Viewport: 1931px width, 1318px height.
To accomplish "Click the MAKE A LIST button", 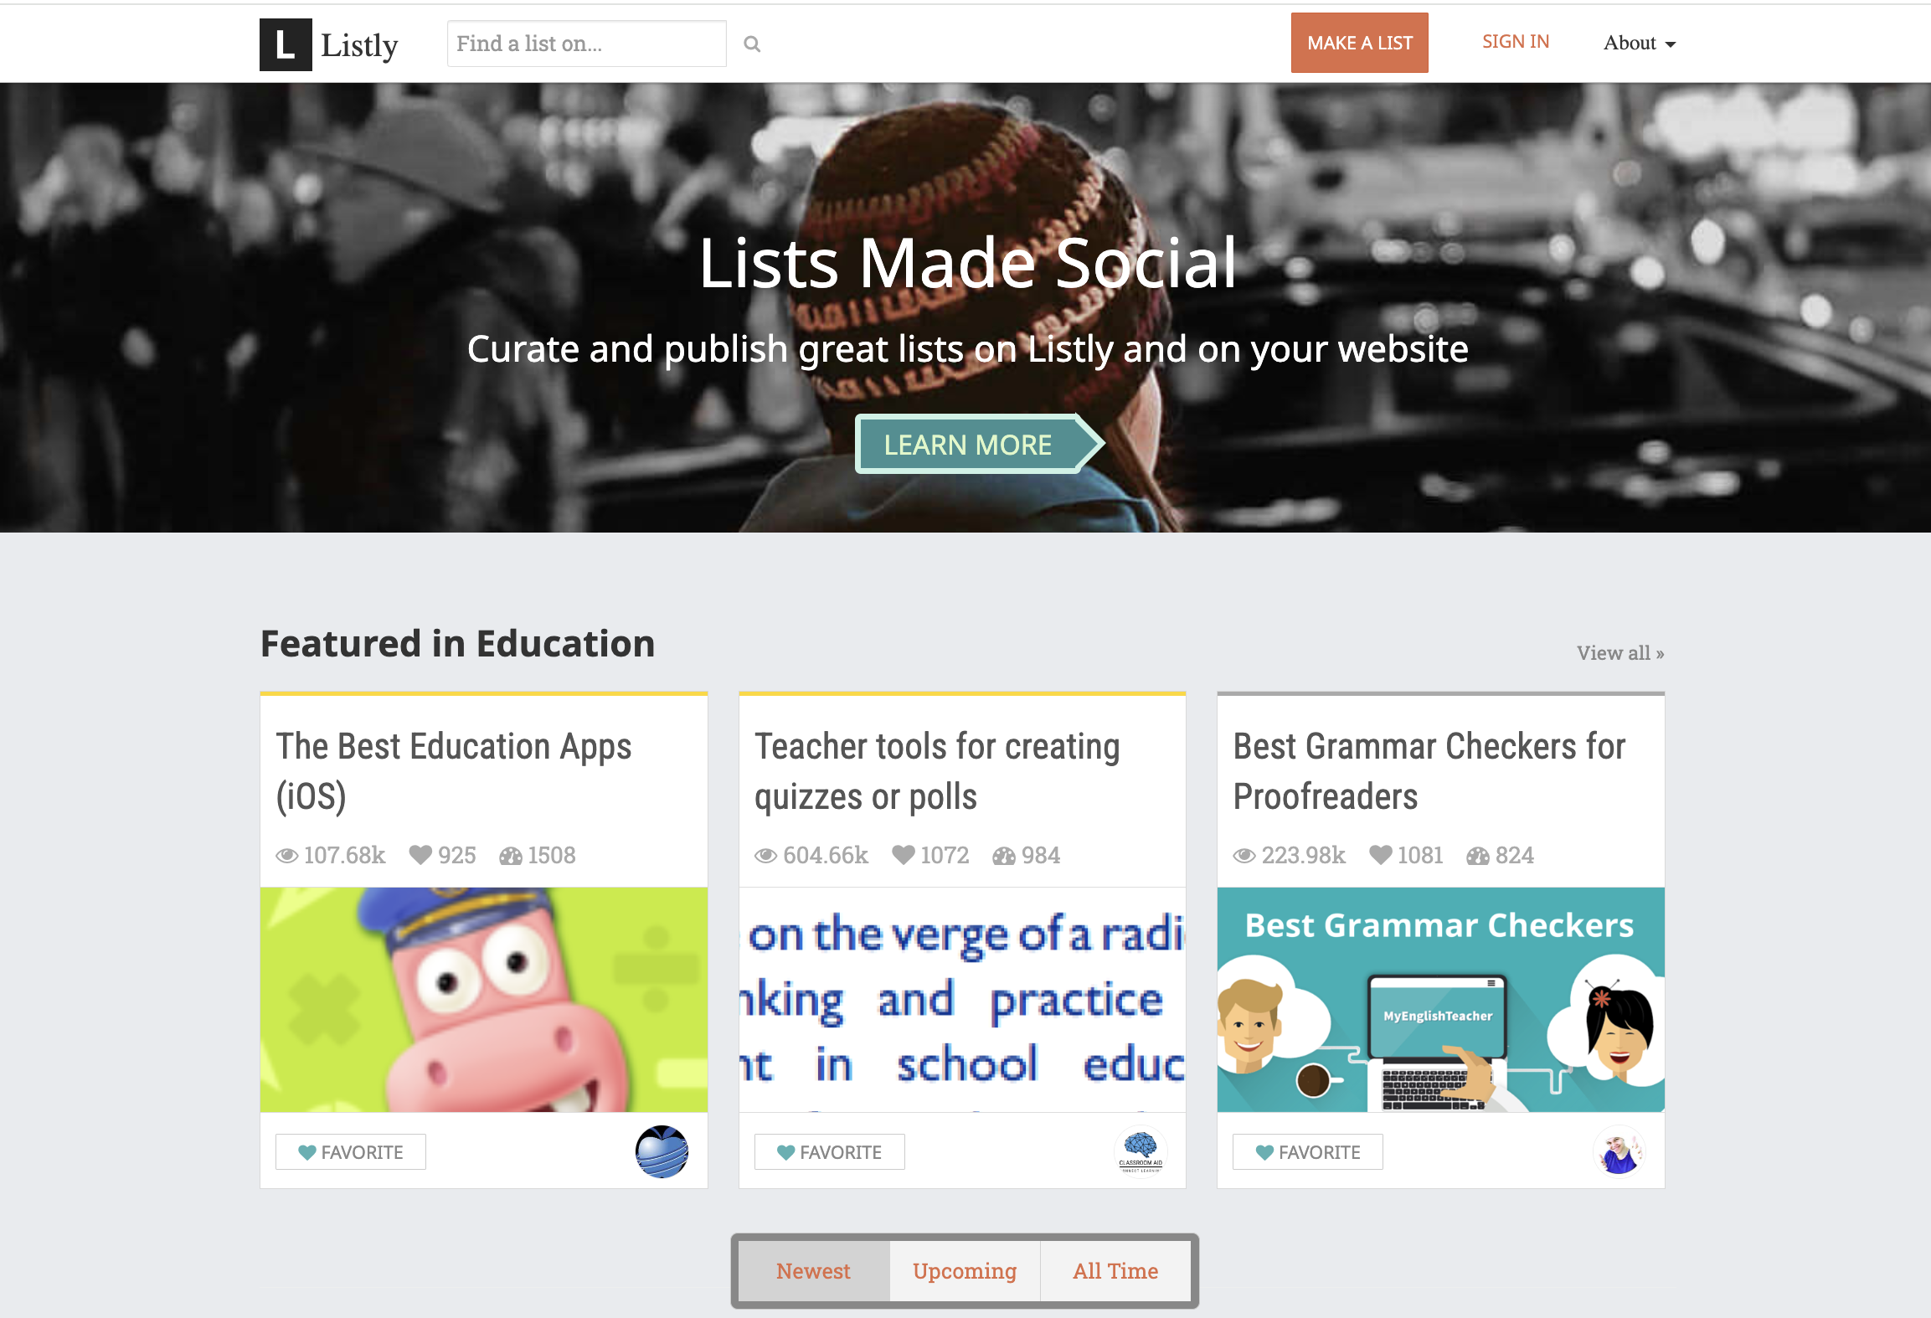I will click(x=1360, y=43).
